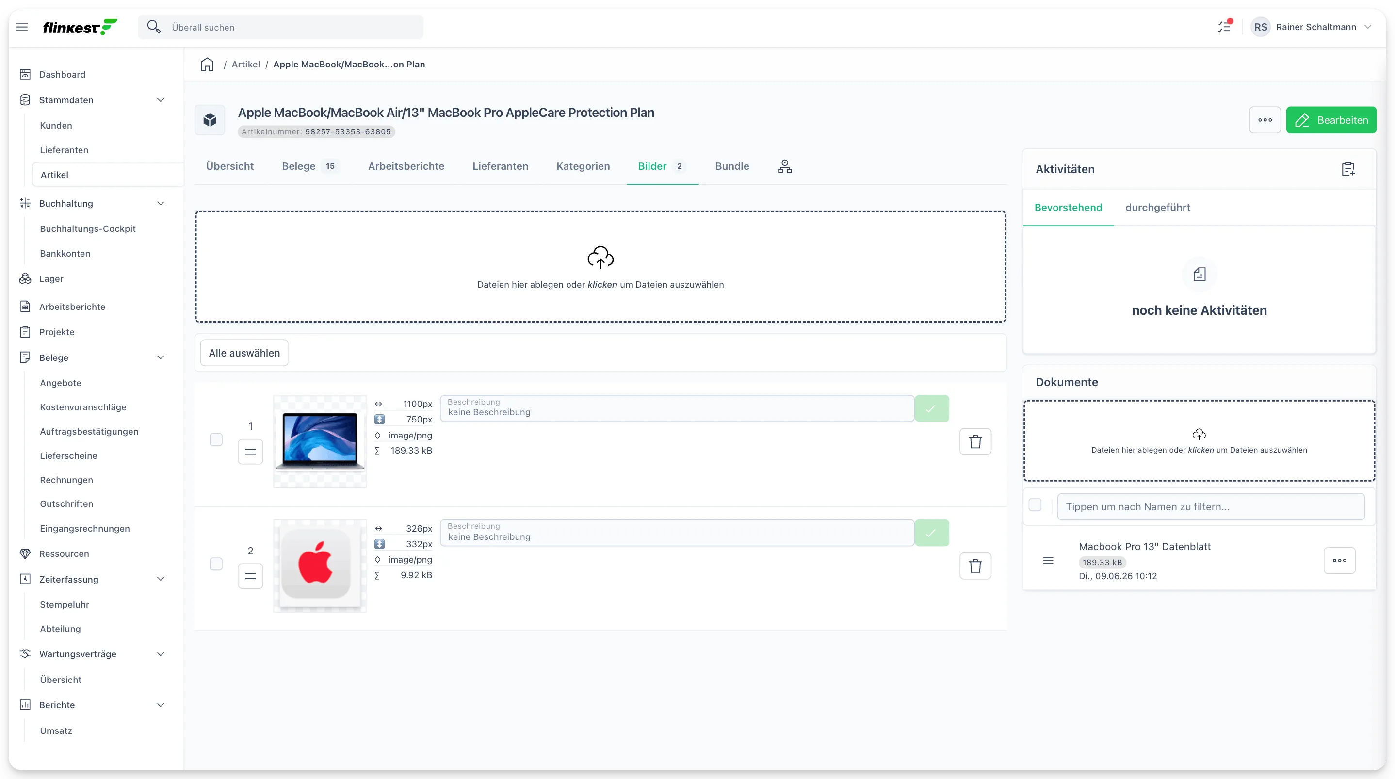This screenshot has width=1395, height=779.
Task: Open Rechnungen in sidebar
Action: coord(66,480)
